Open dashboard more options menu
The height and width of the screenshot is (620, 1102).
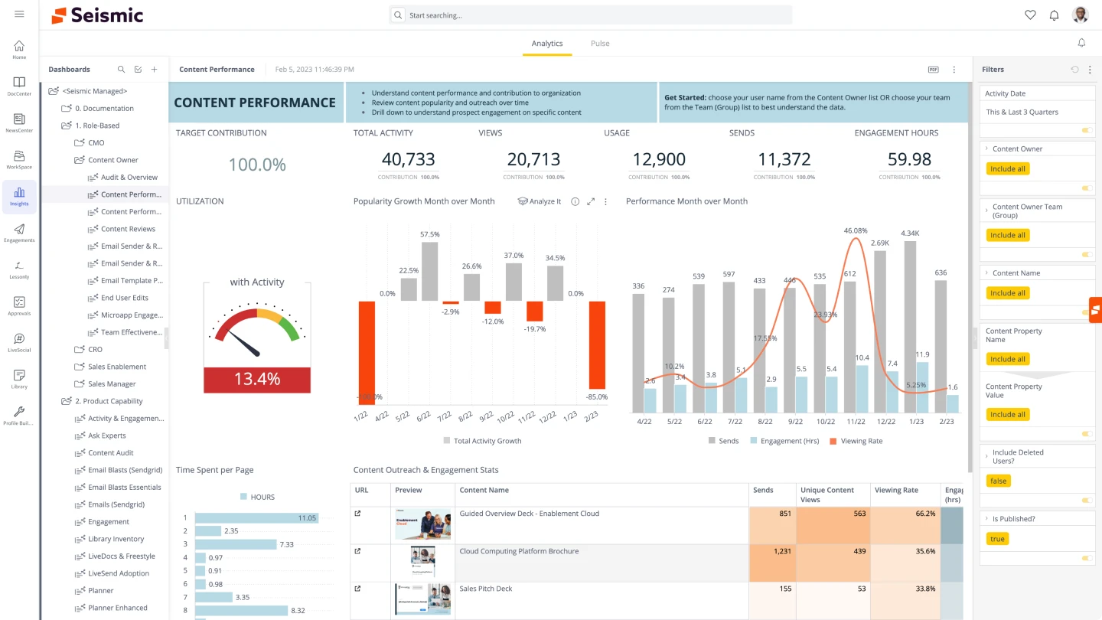(954, 69)
